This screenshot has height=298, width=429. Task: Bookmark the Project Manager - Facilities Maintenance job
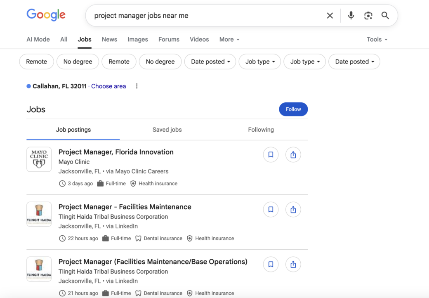point(271,210)
